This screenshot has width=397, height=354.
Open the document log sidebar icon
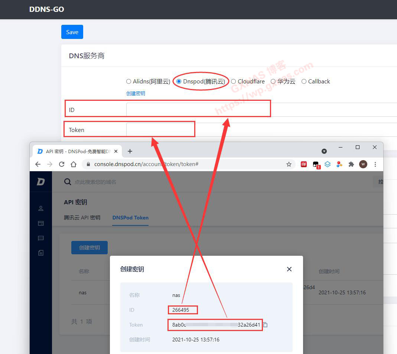point(41,253)
